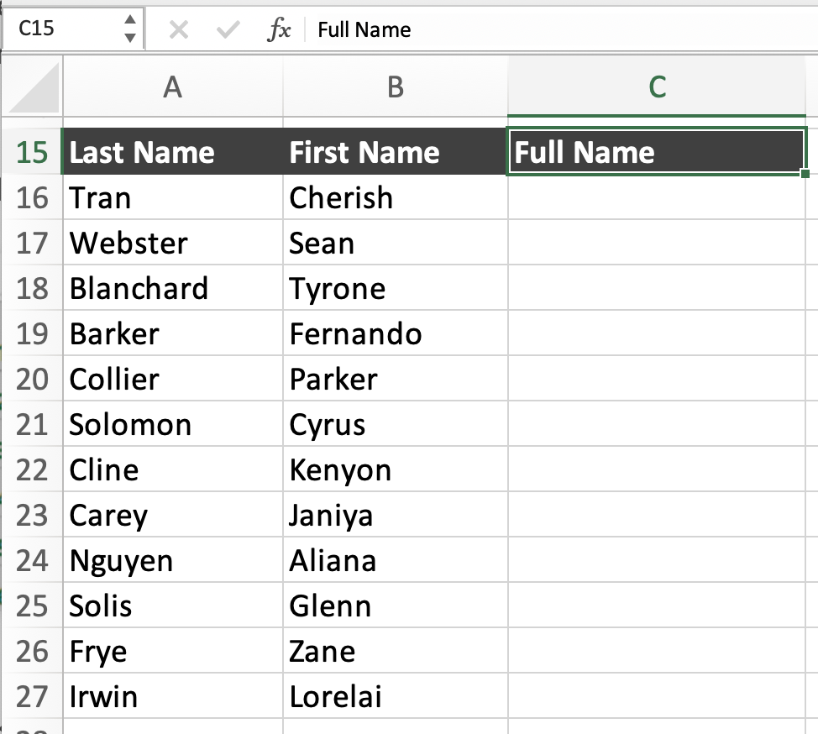818x734 pixels.
Task: Click the Enter checkmark icon in formula bar
Action: pyautogui.click(x=228, y=30)
